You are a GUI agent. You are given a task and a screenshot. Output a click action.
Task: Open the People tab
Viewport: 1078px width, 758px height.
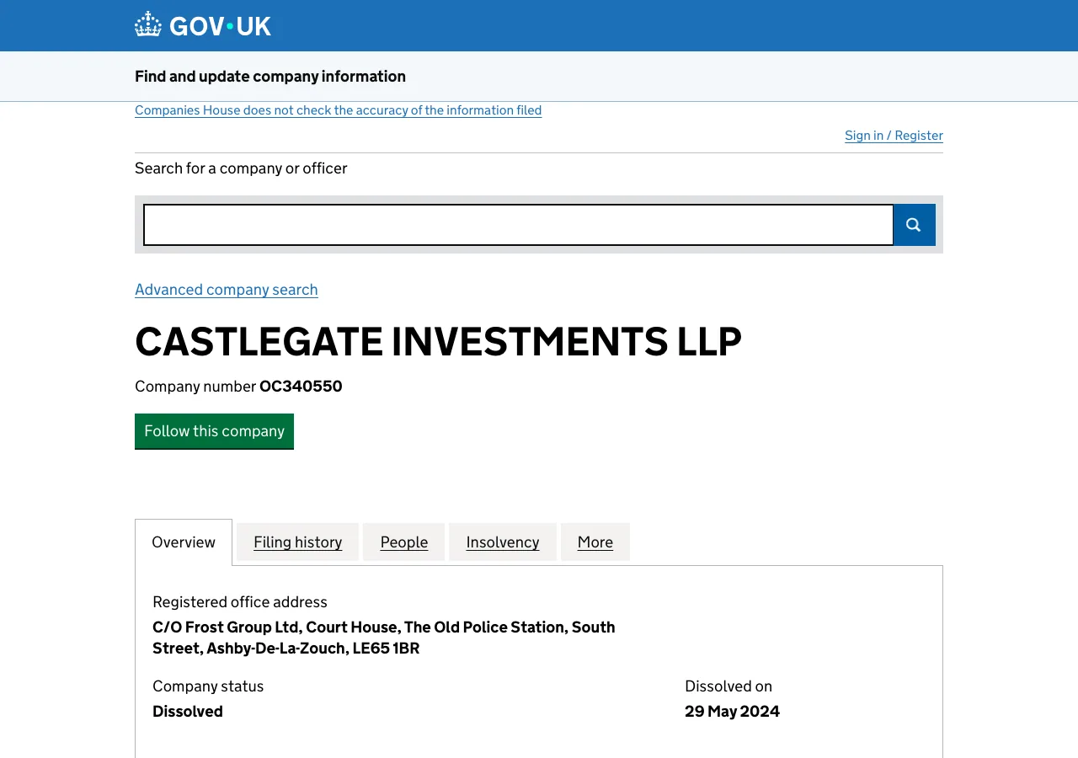point(403,542)
